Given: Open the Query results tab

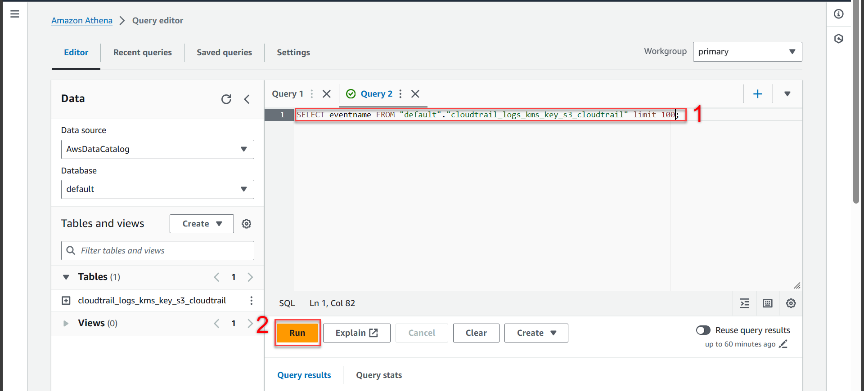Looking at the screenshot, I should click(304, 375).
